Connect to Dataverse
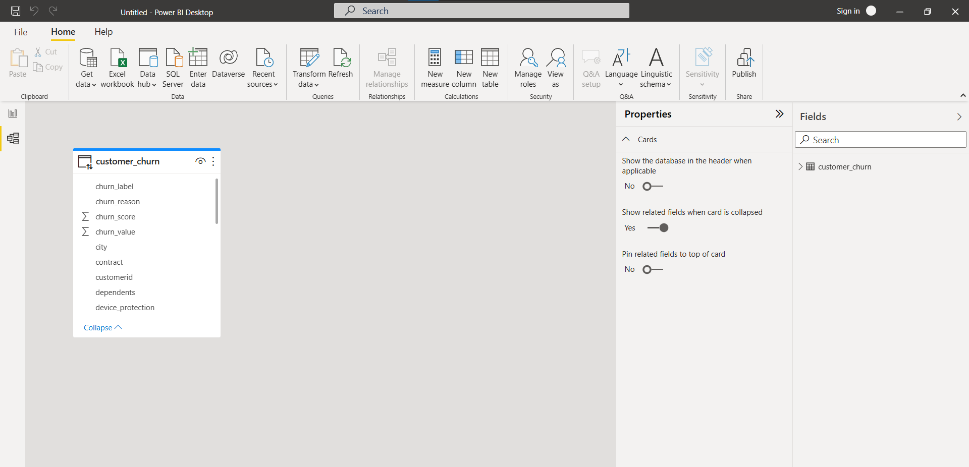The width and height of the screenshot is (969, 467). point(228,63)
